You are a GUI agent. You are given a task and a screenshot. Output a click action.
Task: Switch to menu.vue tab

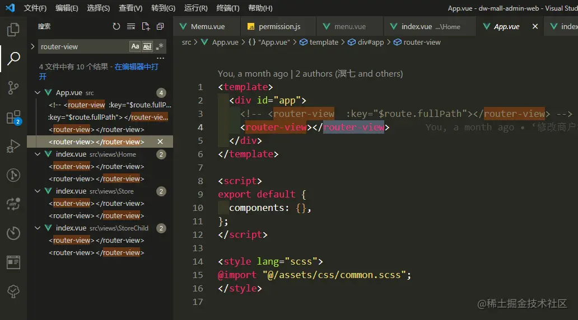(349, 26)
